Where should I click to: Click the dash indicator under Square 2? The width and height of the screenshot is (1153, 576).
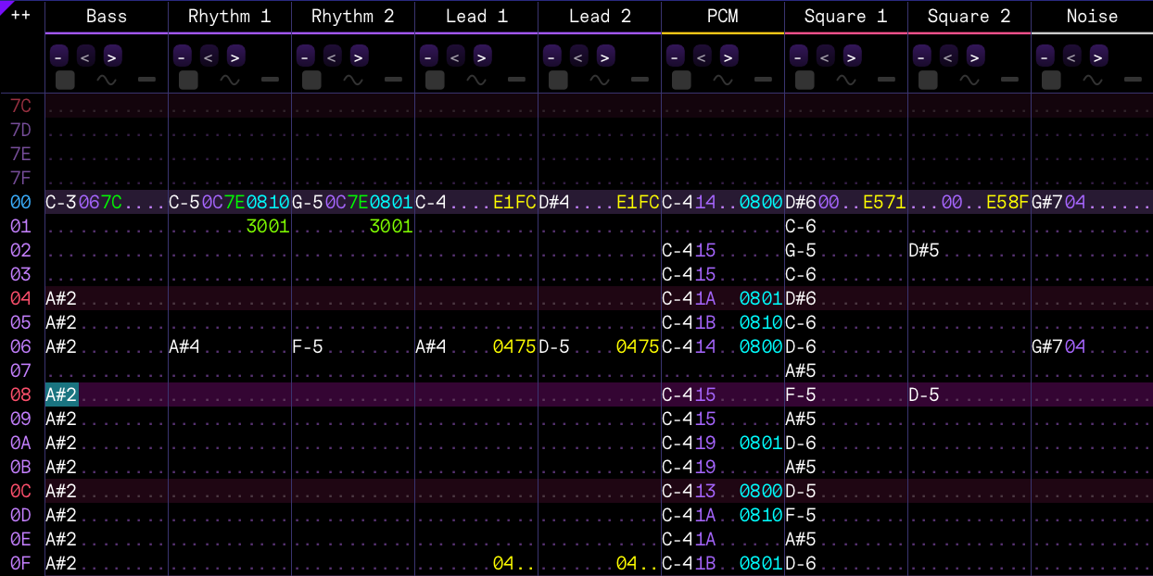point(1009,80)
